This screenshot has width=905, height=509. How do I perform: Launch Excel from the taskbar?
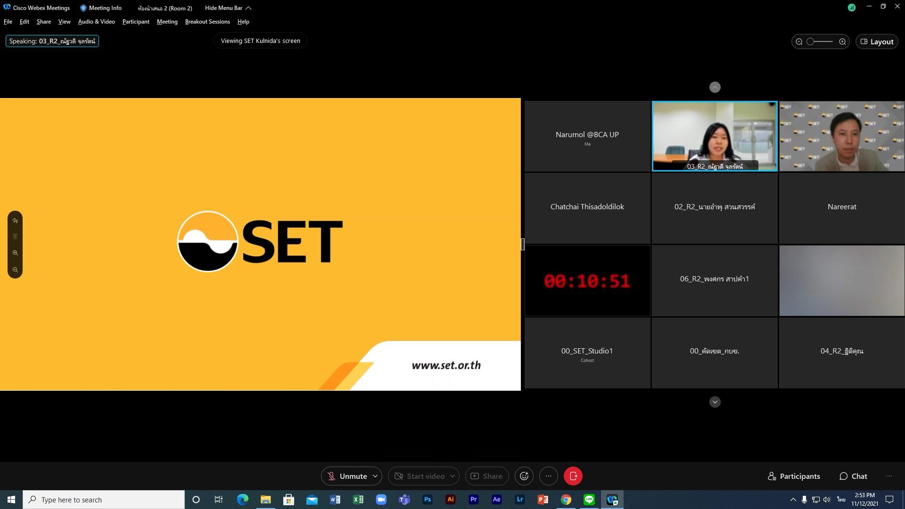pyautogui.click(x=358, y=500)
